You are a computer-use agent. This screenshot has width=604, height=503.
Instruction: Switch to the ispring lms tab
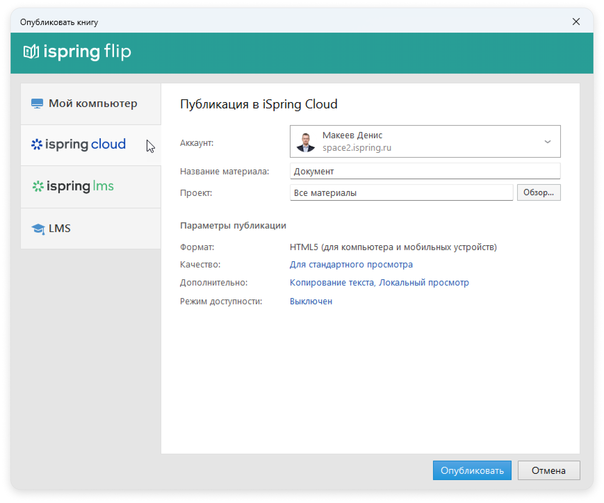(91, 187)
